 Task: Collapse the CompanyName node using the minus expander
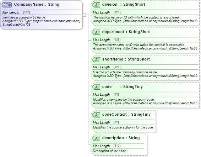pos(84,15)
